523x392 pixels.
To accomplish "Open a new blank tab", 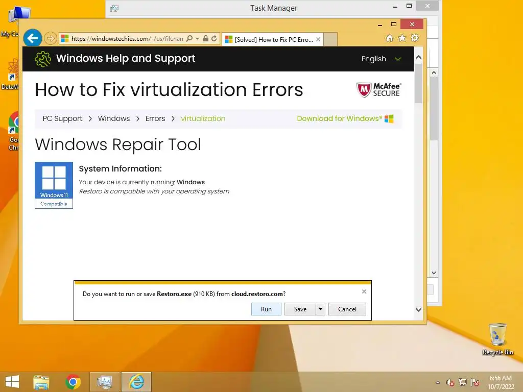I will click(x=330, y=40).
